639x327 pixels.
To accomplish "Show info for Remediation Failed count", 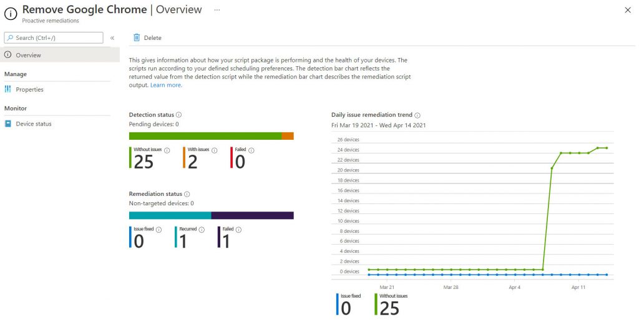I will (x=239, y=230).
